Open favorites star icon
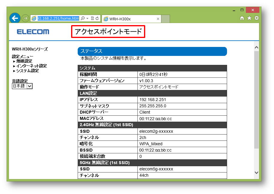The image size is (274, 194). pyautogui.click(x=249, y=18)
